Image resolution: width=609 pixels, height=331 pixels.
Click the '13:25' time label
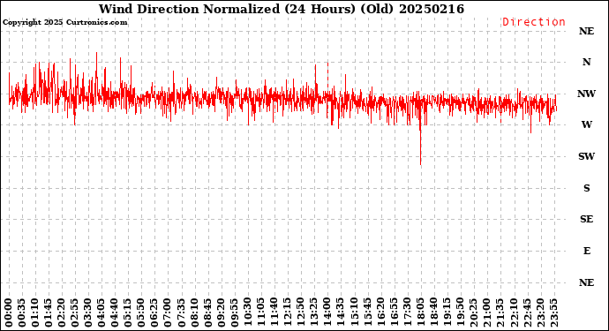pos(314,313)
